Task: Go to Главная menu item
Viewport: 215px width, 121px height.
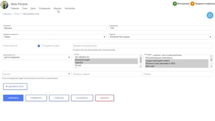Action: (x=15, y=8)
